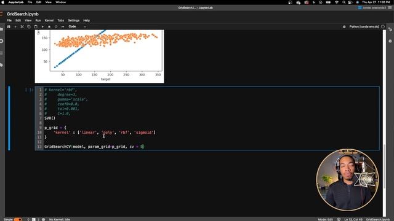
Task: Click the Wi-Fi icon in menu bar
Action: 337,2
